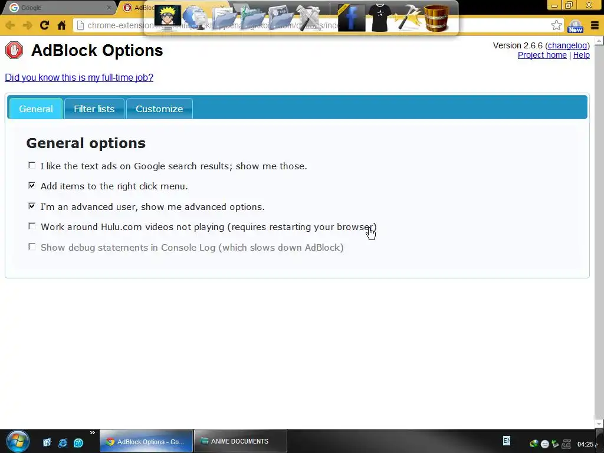Click 'Did you know this is my full-time job?'
This screenshot has height=453, width=604.
tap(79, 77)
